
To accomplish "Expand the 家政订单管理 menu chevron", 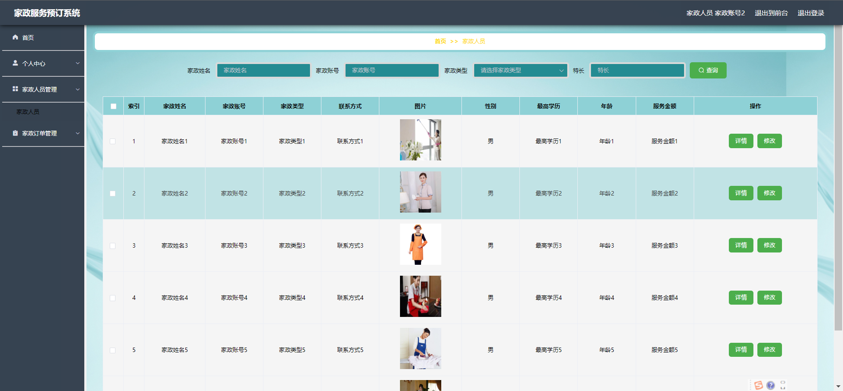I will pos(78,133).
